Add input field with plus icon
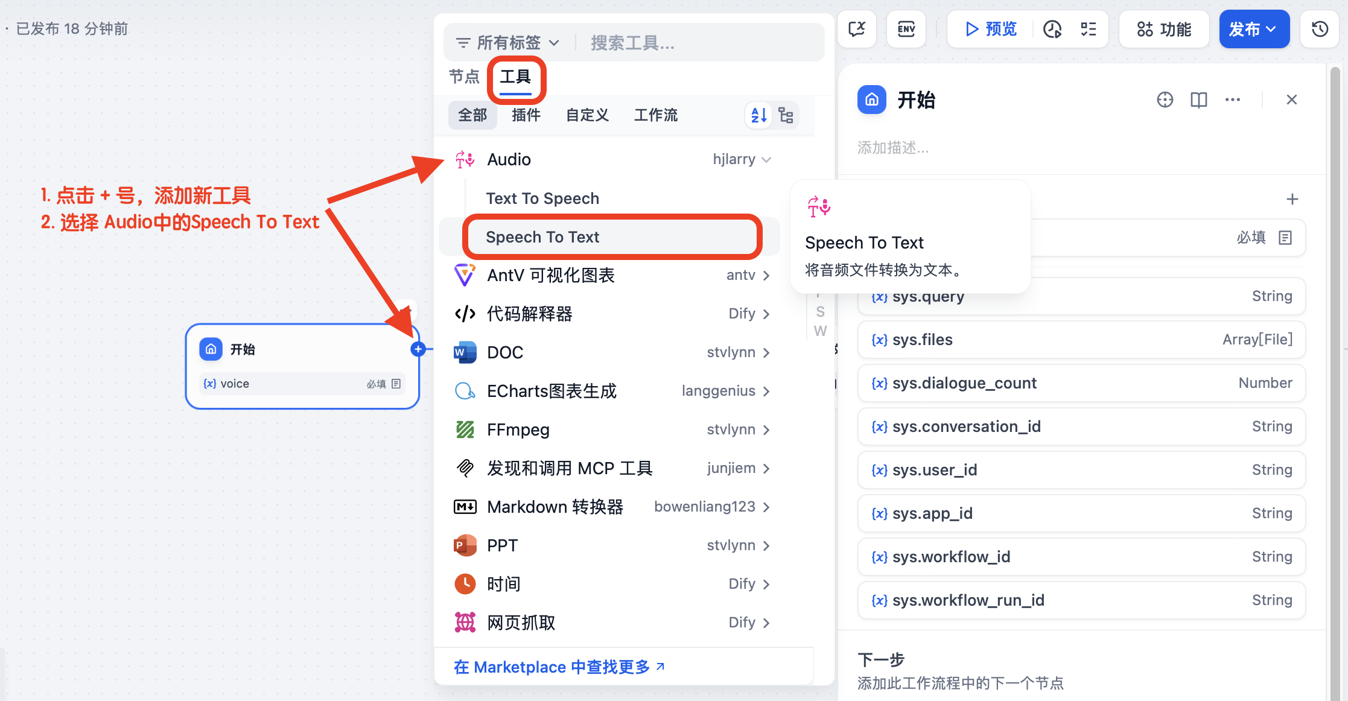This screenshot has height=701, width=1348. point(1292,199)
